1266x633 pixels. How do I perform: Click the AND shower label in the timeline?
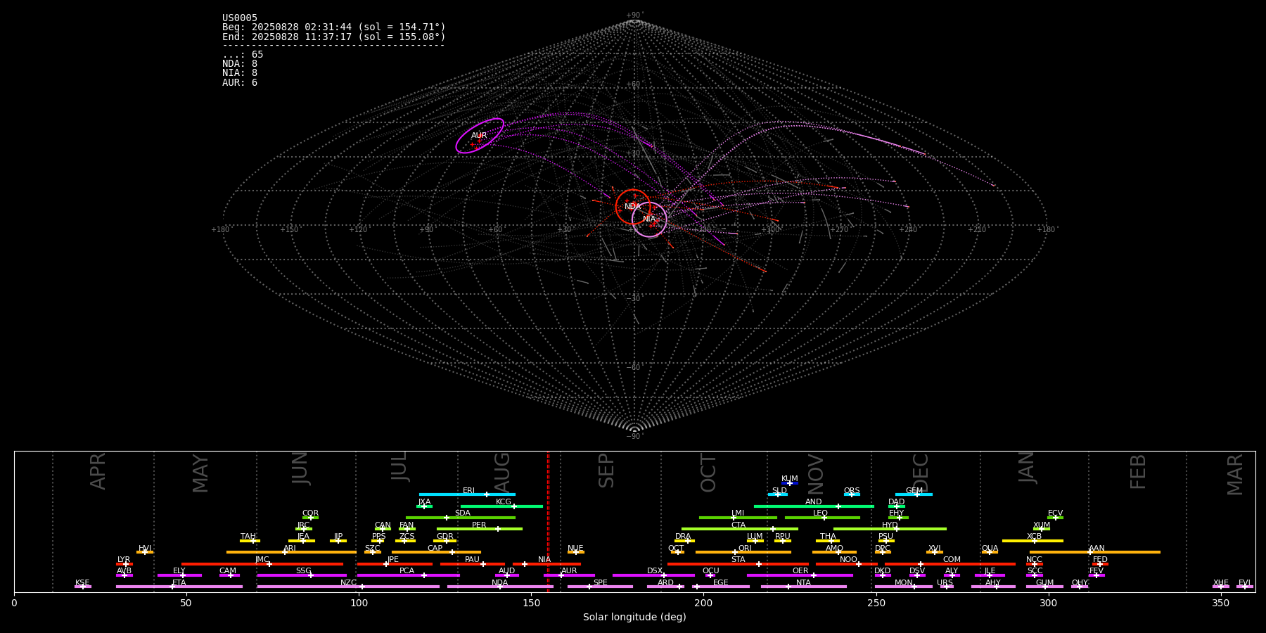click(814, 502)
